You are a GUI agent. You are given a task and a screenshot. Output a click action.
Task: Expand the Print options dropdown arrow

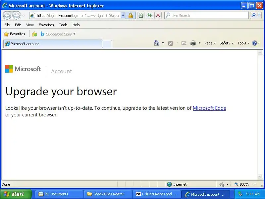(x=199, y=43)
